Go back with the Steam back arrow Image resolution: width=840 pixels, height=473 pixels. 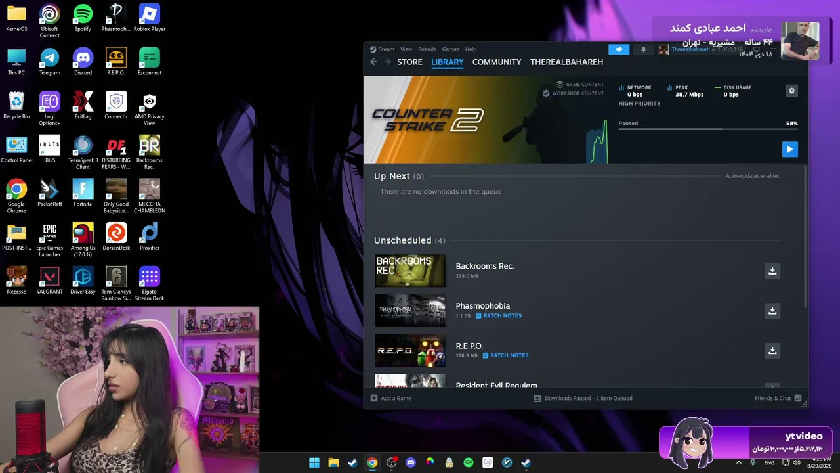pyautogui.click(x=373, y=62)
